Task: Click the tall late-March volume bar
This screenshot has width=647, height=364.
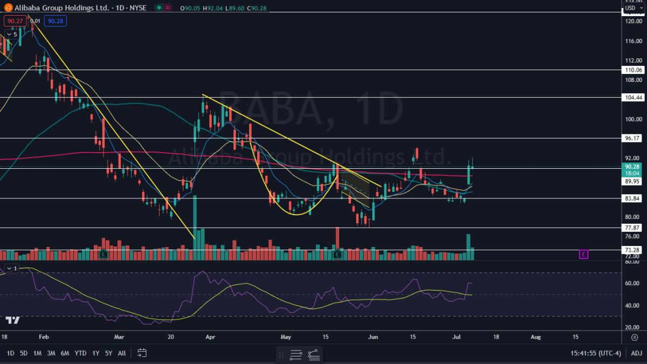Action: 195,228
